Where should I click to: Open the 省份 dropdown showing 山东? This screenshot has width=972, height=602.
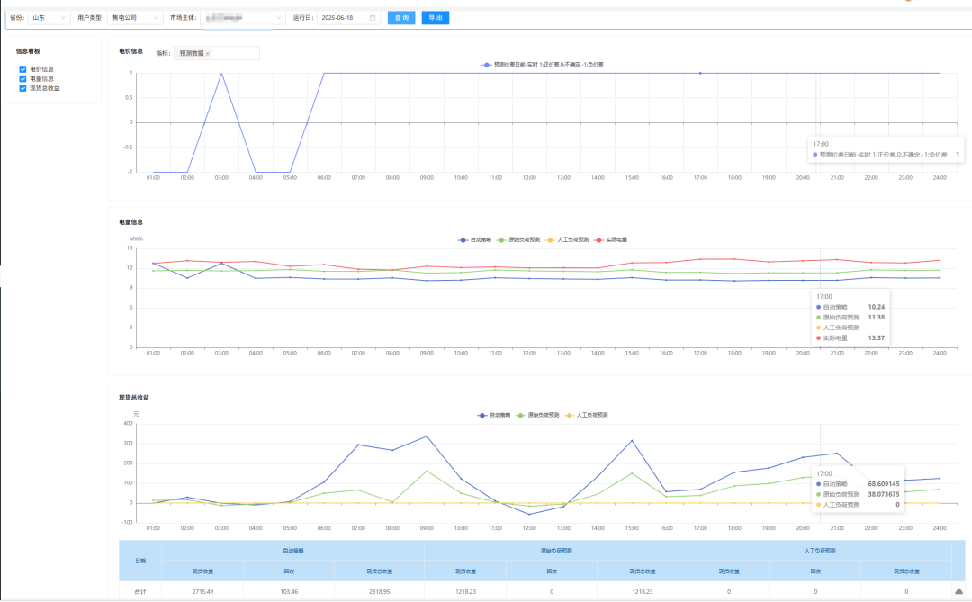49,18
